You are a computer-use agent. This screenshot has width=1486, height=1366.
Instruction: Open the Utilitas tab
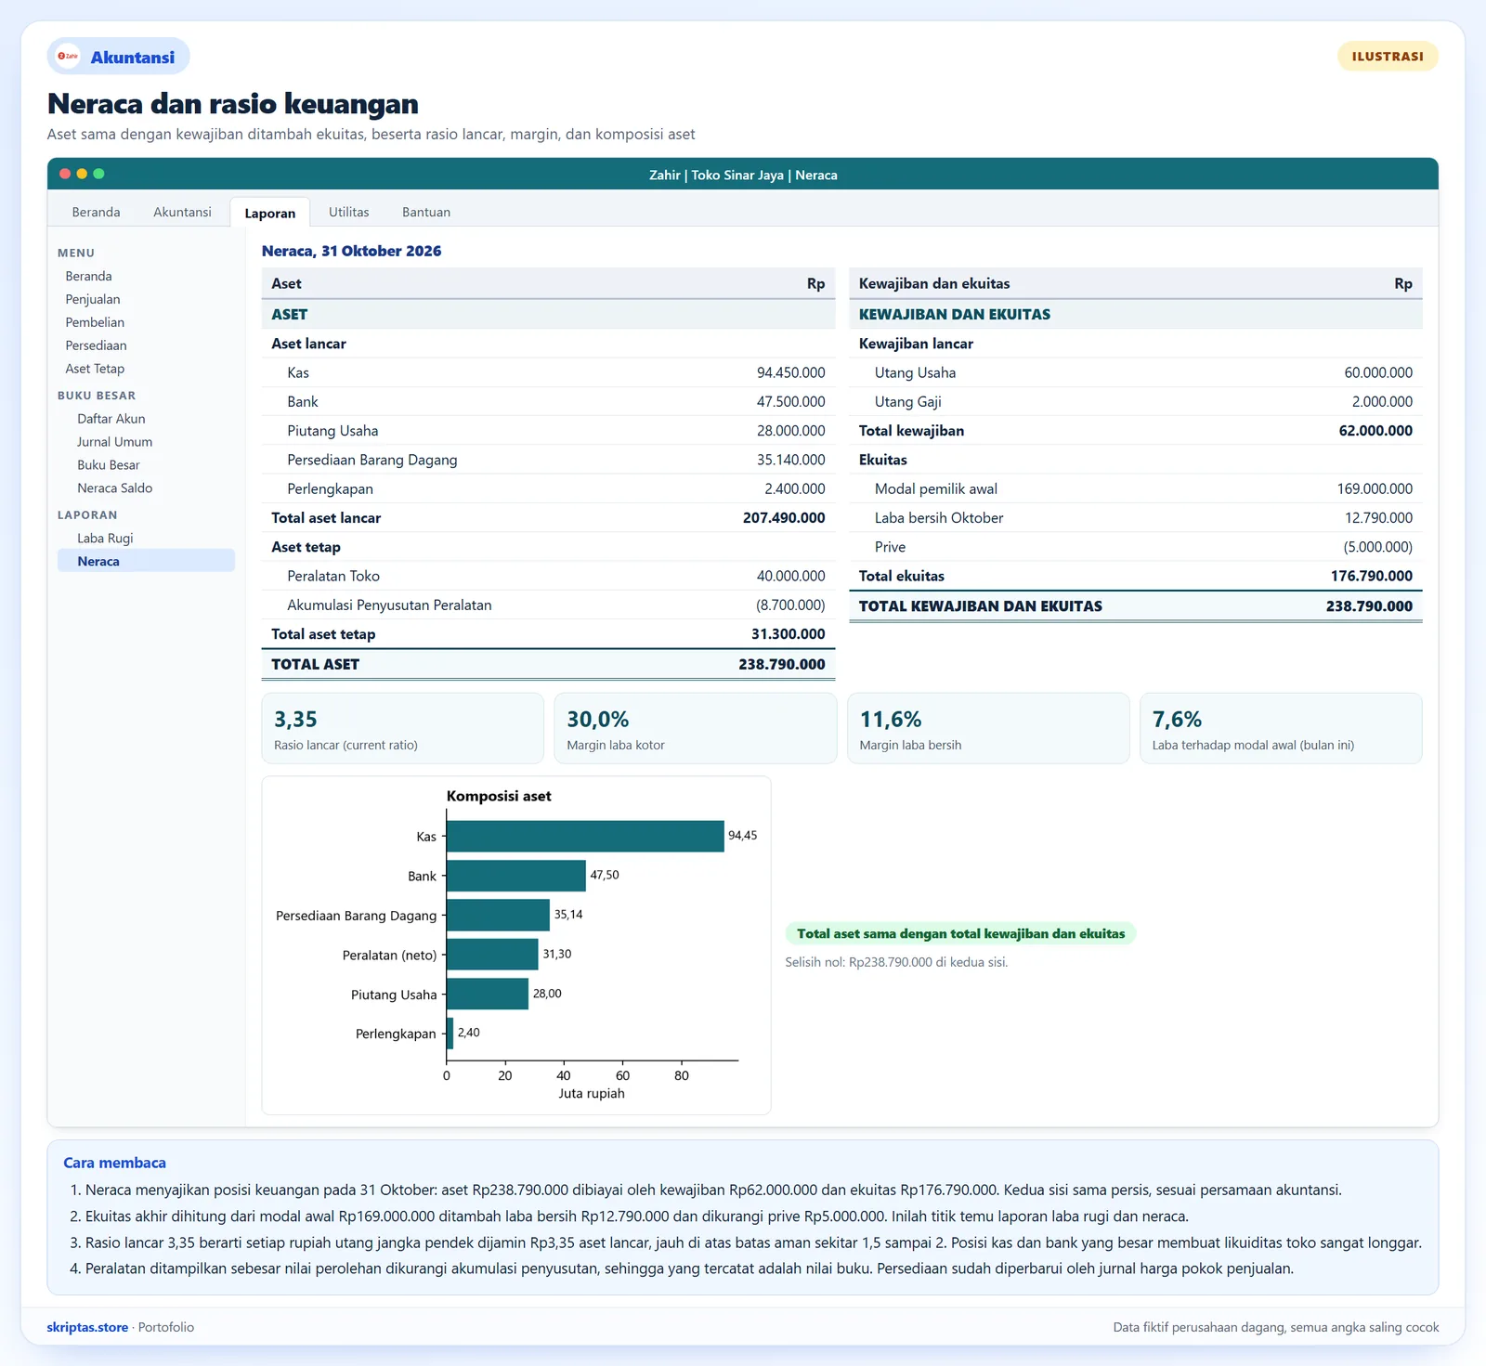tap(349, 212)
